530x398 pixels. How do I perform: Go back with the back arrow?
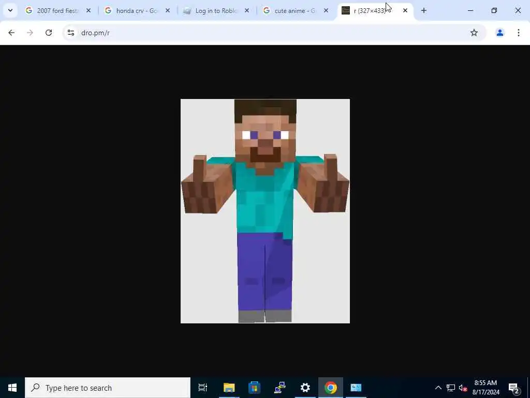click(11, 33)
